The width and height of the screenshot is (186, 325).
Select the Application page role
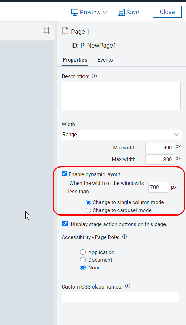[x=83, y=252]
